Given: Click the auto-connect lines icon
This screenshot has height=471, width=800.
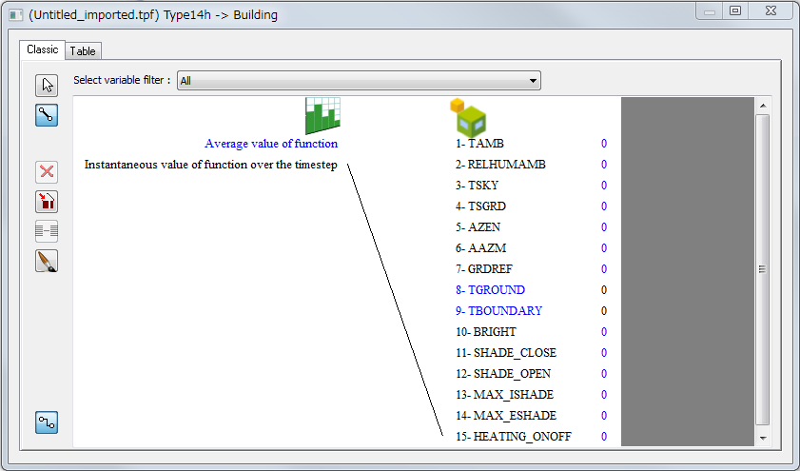Looking at the screenshot, I should [47, 231].
